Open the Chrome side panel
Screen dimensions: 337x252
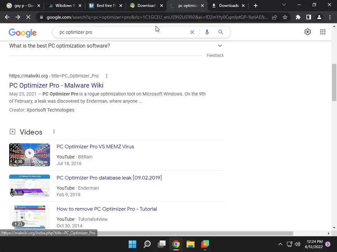point(309,17)
